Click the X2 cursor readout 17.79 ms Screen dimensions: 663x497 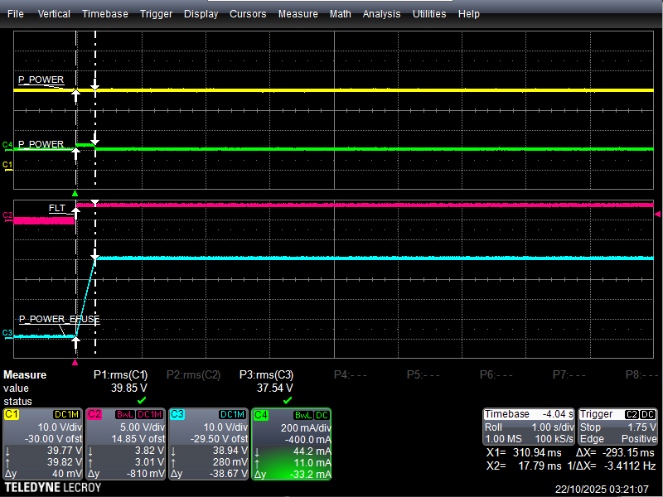pyautogui.click(x=524, y=466)
